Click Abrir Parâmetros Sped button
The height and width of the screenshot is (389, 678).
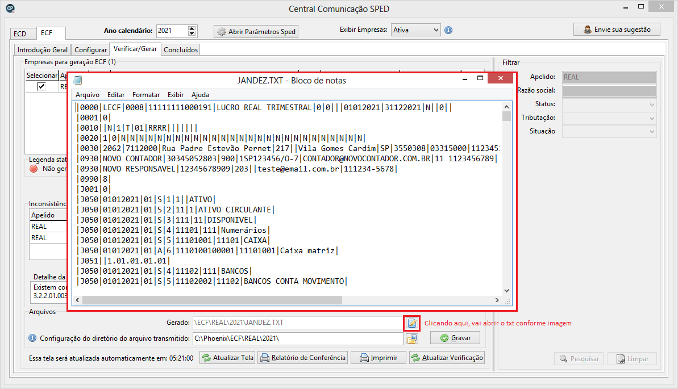pos(256,32)
